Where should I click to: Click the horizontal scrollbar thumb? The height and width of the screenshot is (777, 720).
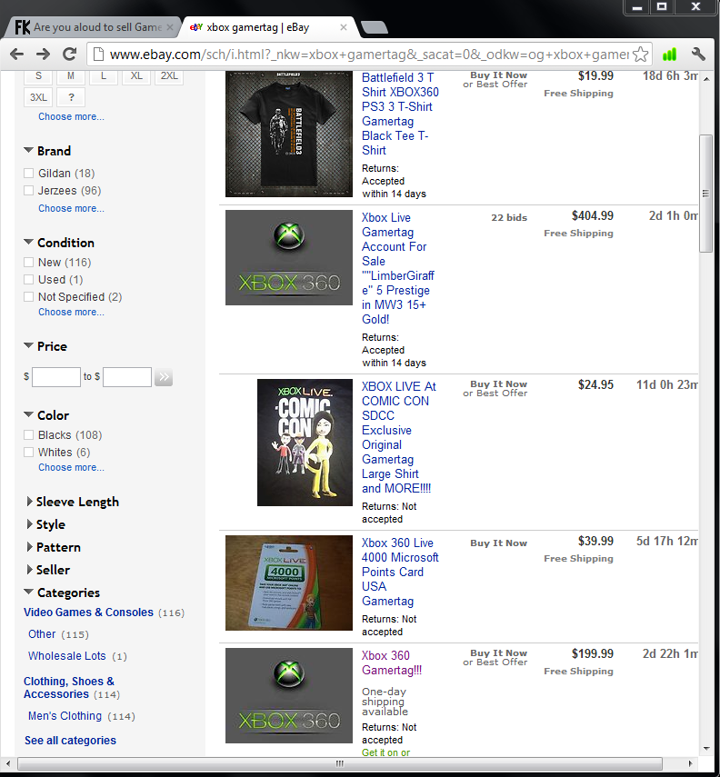click(x=340, y=763)
